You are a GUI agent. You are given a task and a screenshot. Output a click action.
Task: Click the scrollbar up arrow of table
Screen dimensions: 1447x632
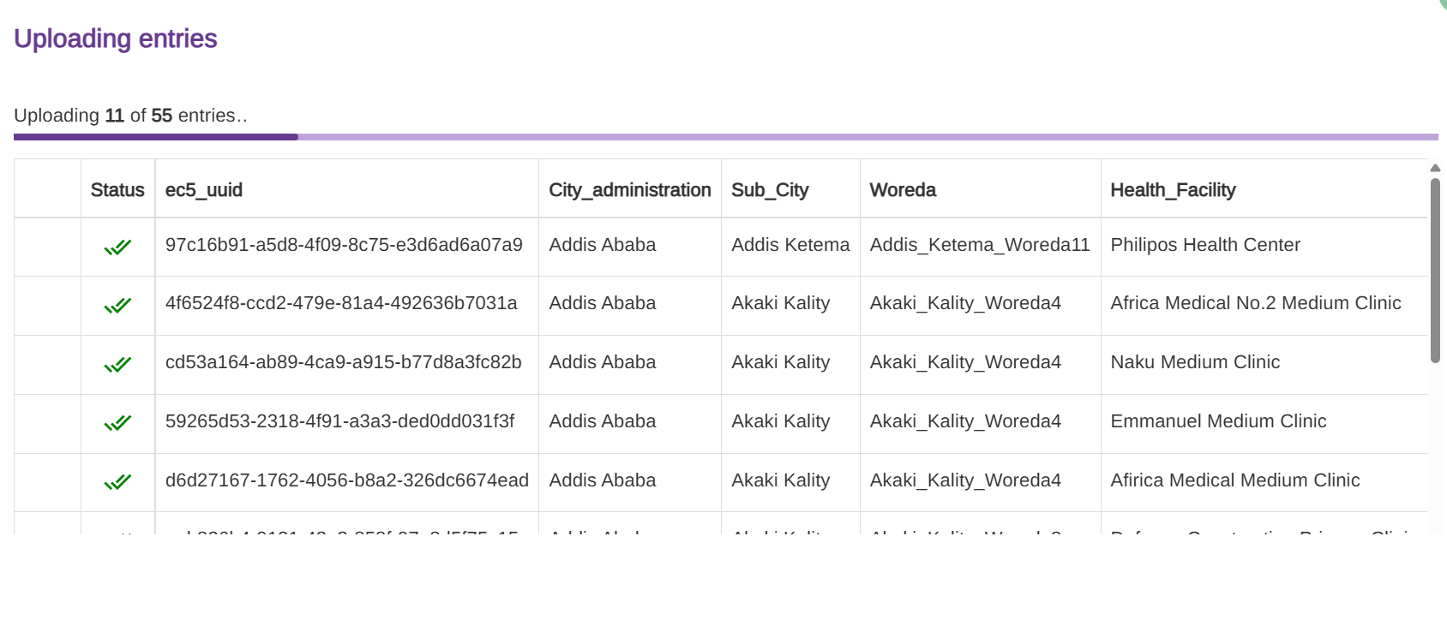[x=1435, y=169]
